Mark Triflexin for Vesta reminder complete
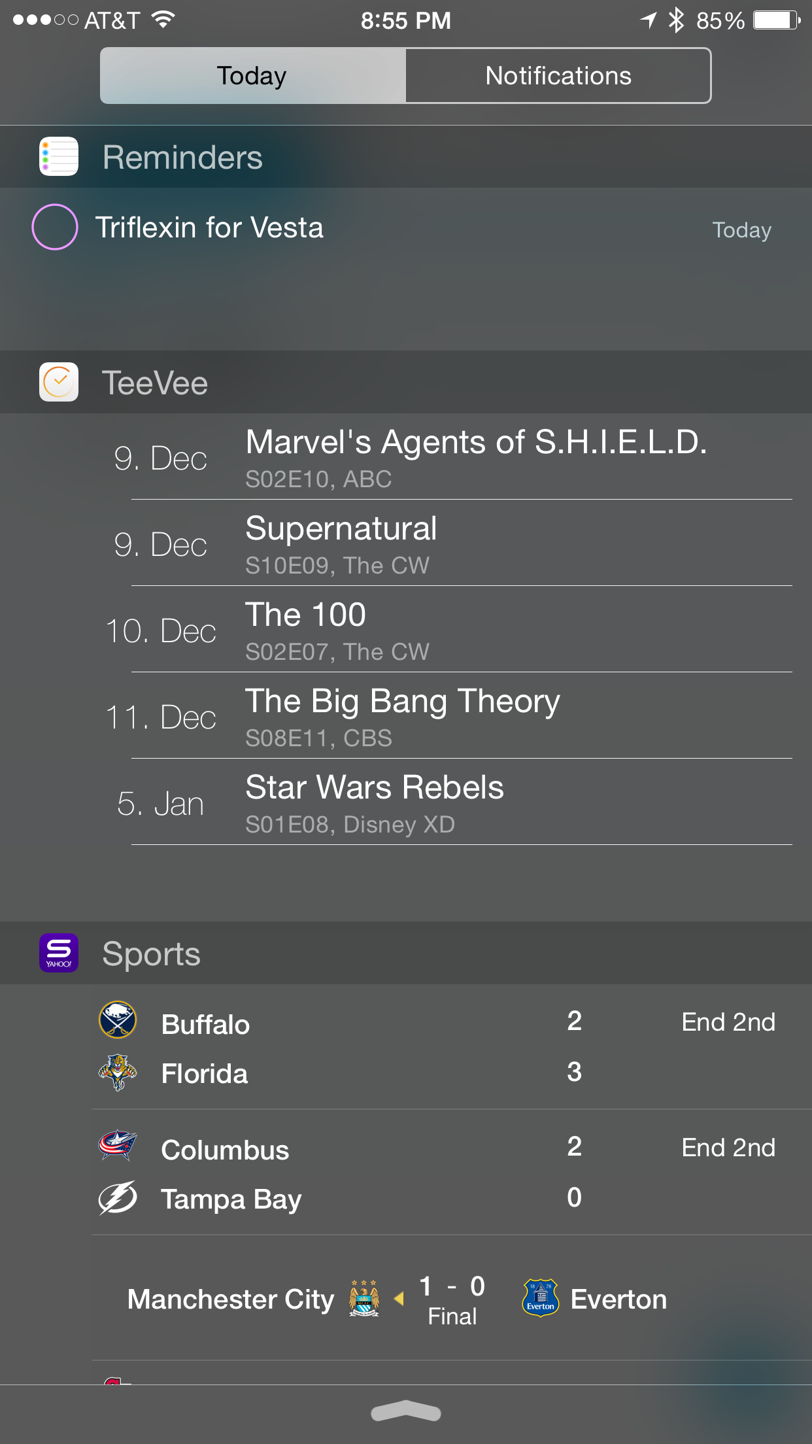 point(55,227)
